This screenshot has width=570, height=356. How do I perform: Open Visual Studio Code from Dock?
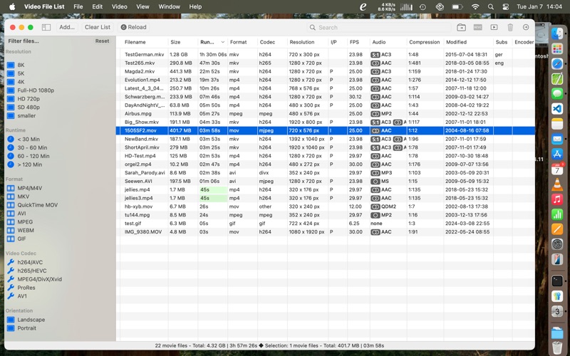[557, 108]
